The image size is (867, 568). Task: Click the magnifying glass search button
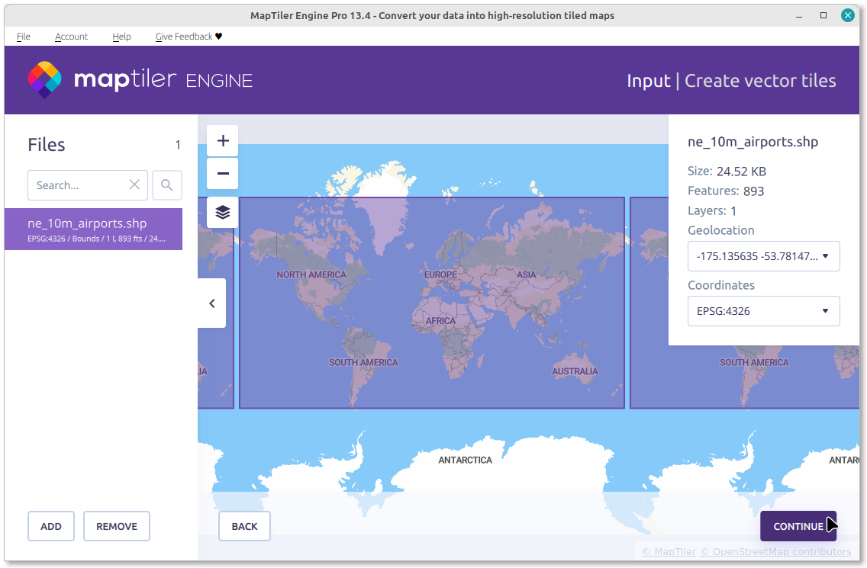pyautogui.click(x=167, y=185)
